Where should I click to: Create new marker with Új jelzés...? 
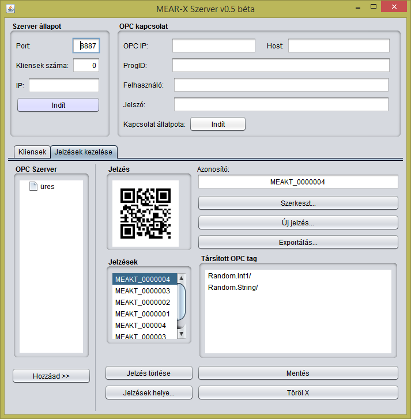point(298,223)
